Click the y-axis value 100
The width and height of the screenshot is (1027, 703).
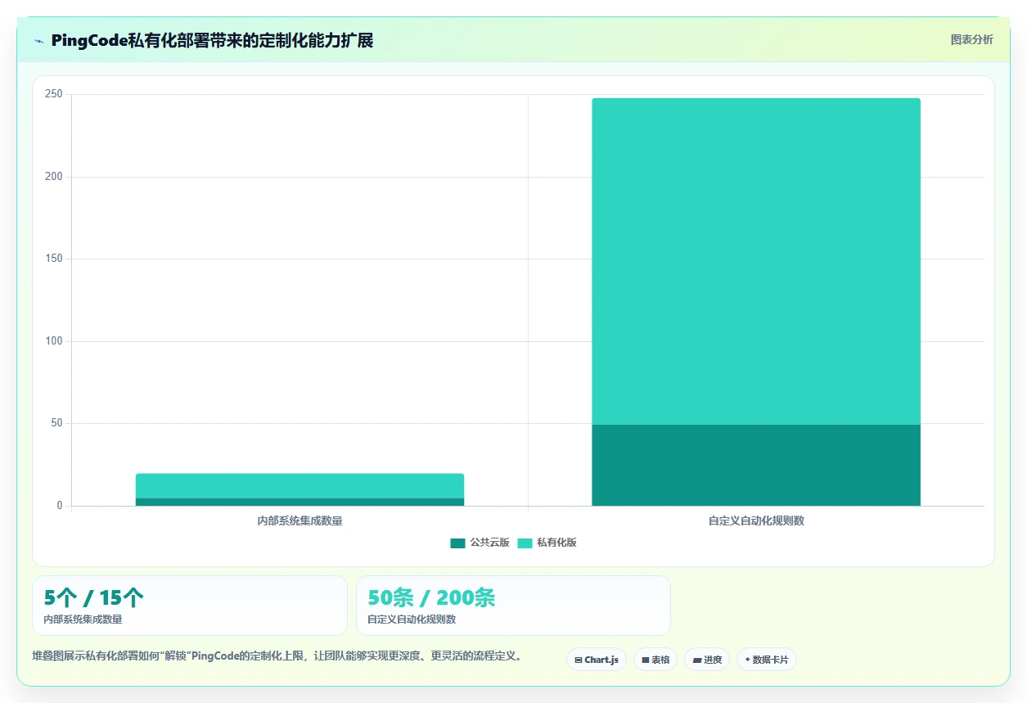tap(54, 341)
